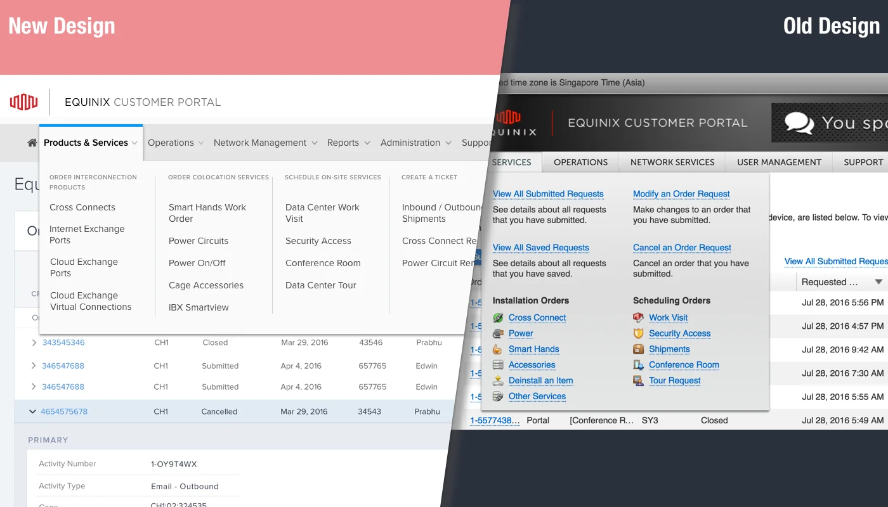Choose Data Center Work Visit menu item
Image resolution: width=888 pixels, height=507 pixels.
322,213
